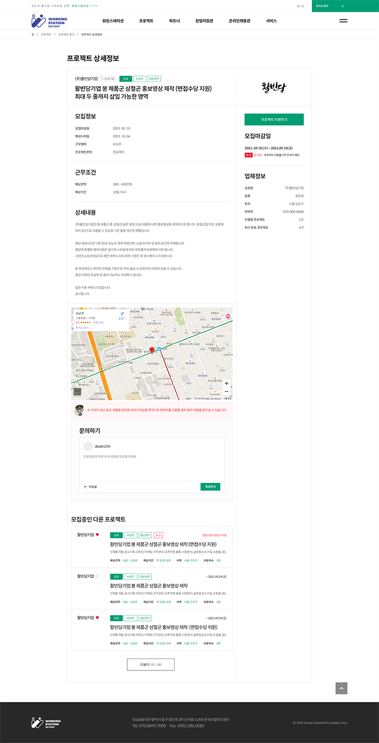Click the red location pin on the map
This screenshot has height=743, width=379.
coord(152,350)
